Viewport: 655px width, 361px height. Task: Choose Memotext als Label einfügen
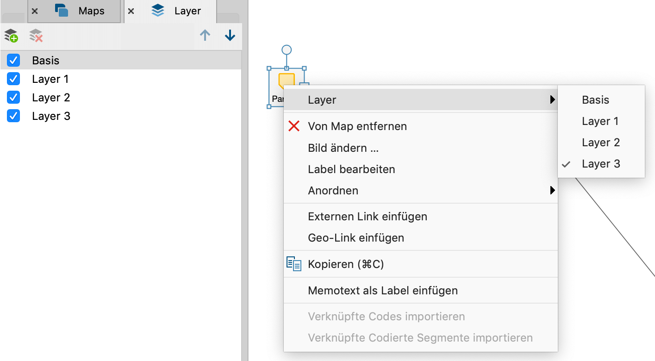pos(382,291)
